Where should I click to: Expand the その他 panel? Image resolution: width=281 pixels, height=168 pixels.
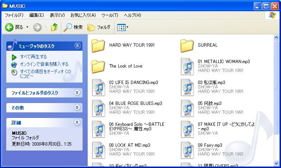[x=77, y=108]
